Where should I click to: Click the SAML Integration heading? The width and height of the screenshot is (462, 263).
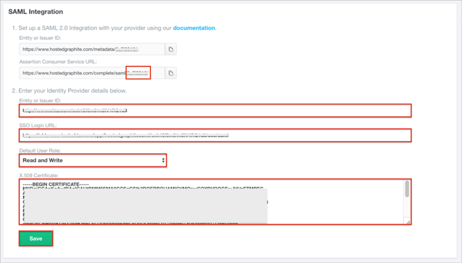click(x=36, y=11)
